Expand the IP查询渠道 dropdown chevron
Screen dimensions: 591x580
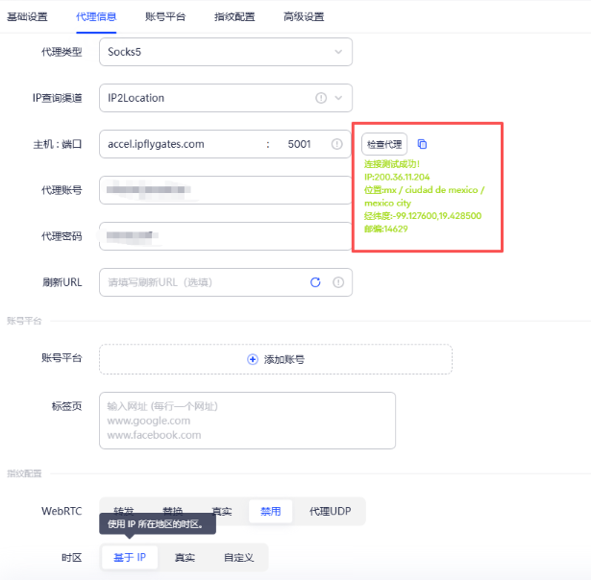338,98
